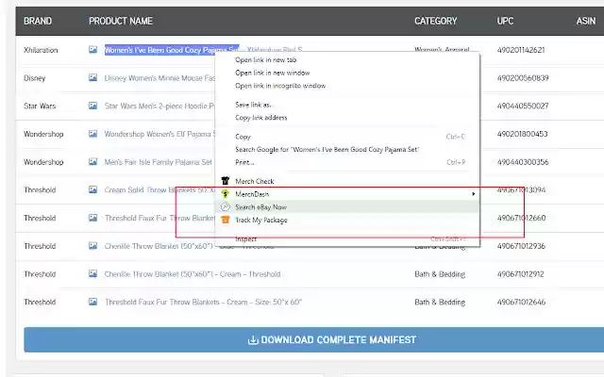The width and height of the screenshot is (604, 377).
Task: Click UPC column header
Action: coord(505,21)
